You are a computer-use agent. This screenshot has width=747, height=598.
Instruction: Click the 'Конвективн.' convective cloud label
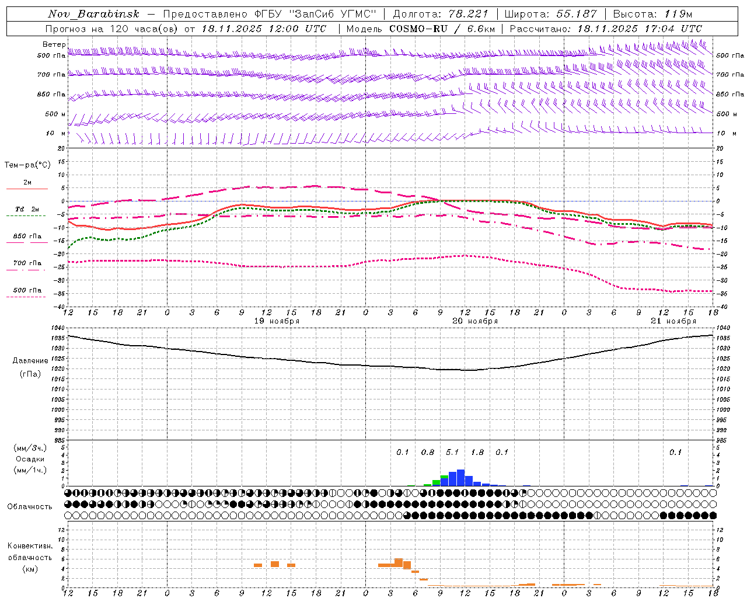coord(30,546)
